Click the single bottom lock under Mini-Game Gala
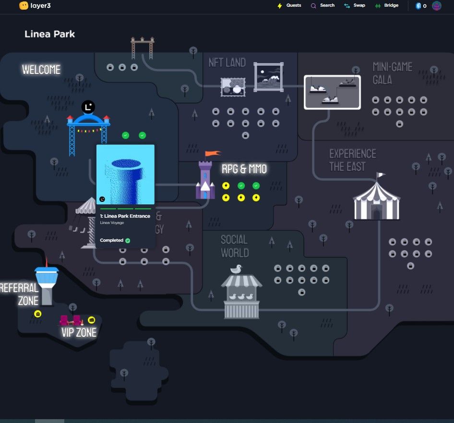 400,124
